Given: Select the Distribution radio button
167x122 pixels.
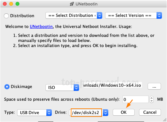Looking at the screenshot, I should click(x=6, y=16).
